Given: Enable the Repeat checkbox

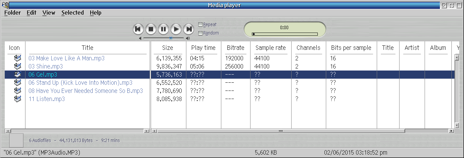Looking at the screenshot, I should point(201,24).
